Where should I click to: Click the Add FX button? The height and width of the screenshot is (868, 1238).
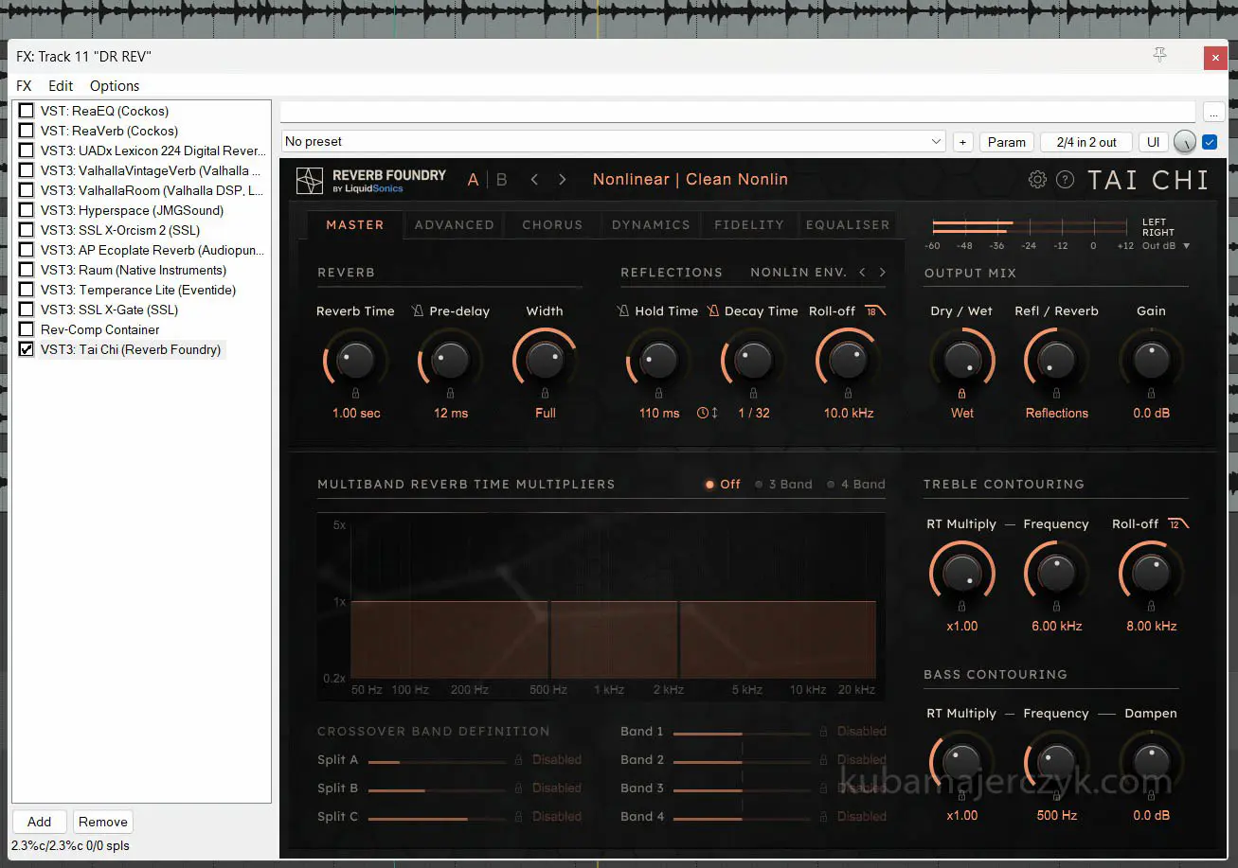[x=39, y=822]
